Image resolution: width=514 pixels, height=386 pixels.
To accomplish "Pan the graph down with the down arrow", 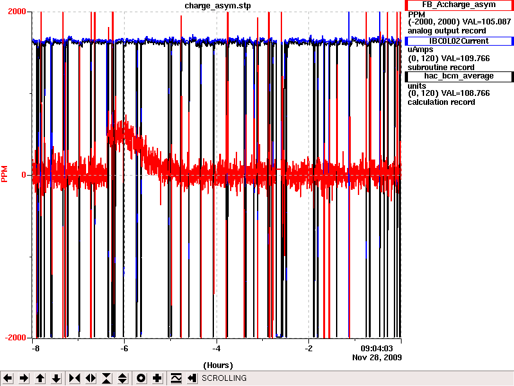I will (x=57, y=378).
